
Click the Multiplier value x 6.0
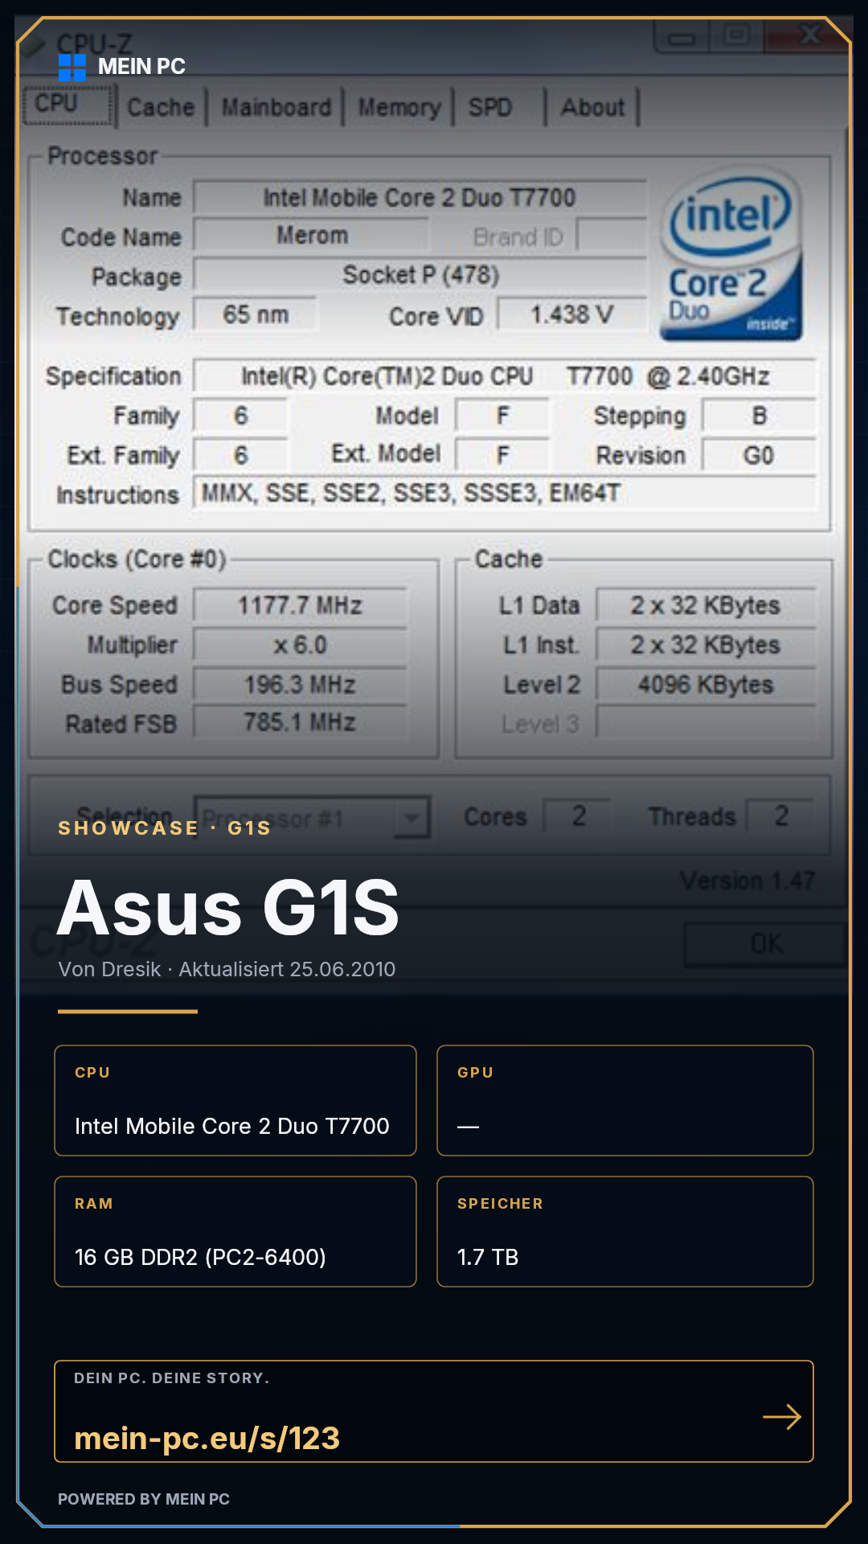[300, 645]
